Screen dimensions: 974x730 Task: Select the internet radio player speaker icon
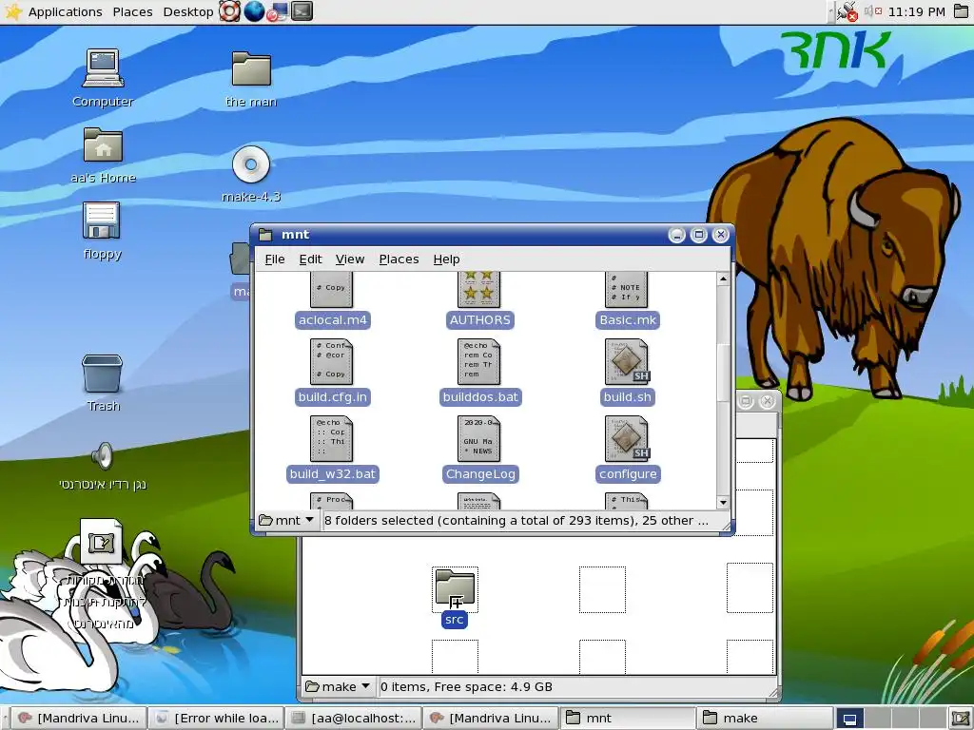(x=103, y=456)
